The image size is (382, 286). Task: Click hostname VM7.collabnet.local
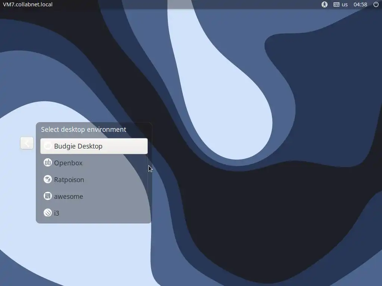(28, 4)
